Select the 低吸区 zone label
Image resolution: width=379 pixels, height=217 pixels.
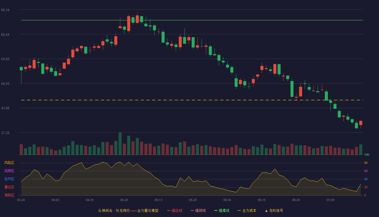tap(9, 195)
